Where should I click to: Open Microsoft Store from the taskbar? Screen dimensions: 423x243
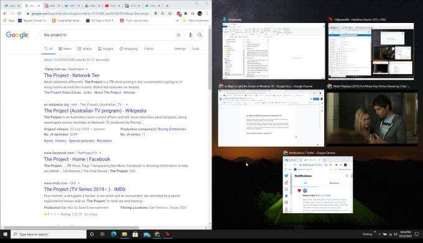pyautogui.click(x=135, y=234)
